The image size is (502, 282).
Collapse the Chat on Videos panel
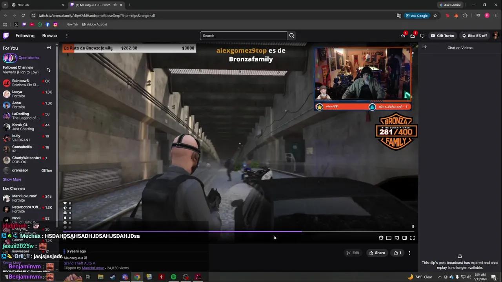pos(424,47)
